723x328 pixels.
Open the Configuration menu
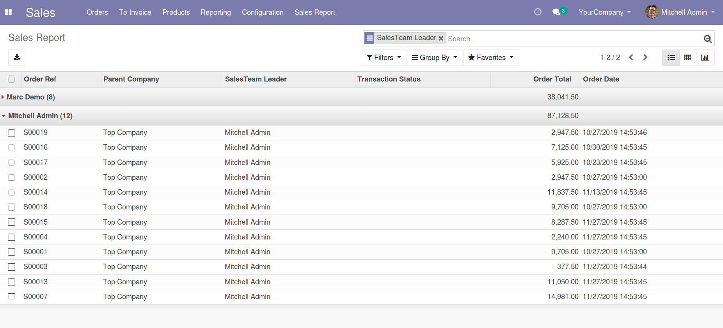(263, 12)
